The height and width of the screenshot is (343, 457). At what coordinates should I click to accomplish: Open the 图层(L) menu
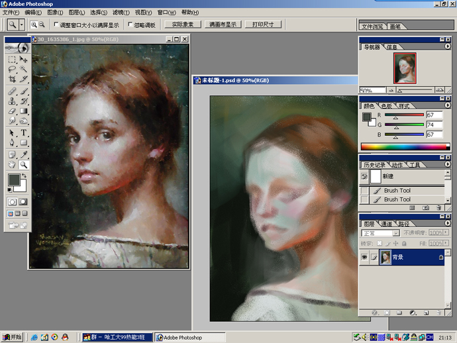tap(77, 13)
